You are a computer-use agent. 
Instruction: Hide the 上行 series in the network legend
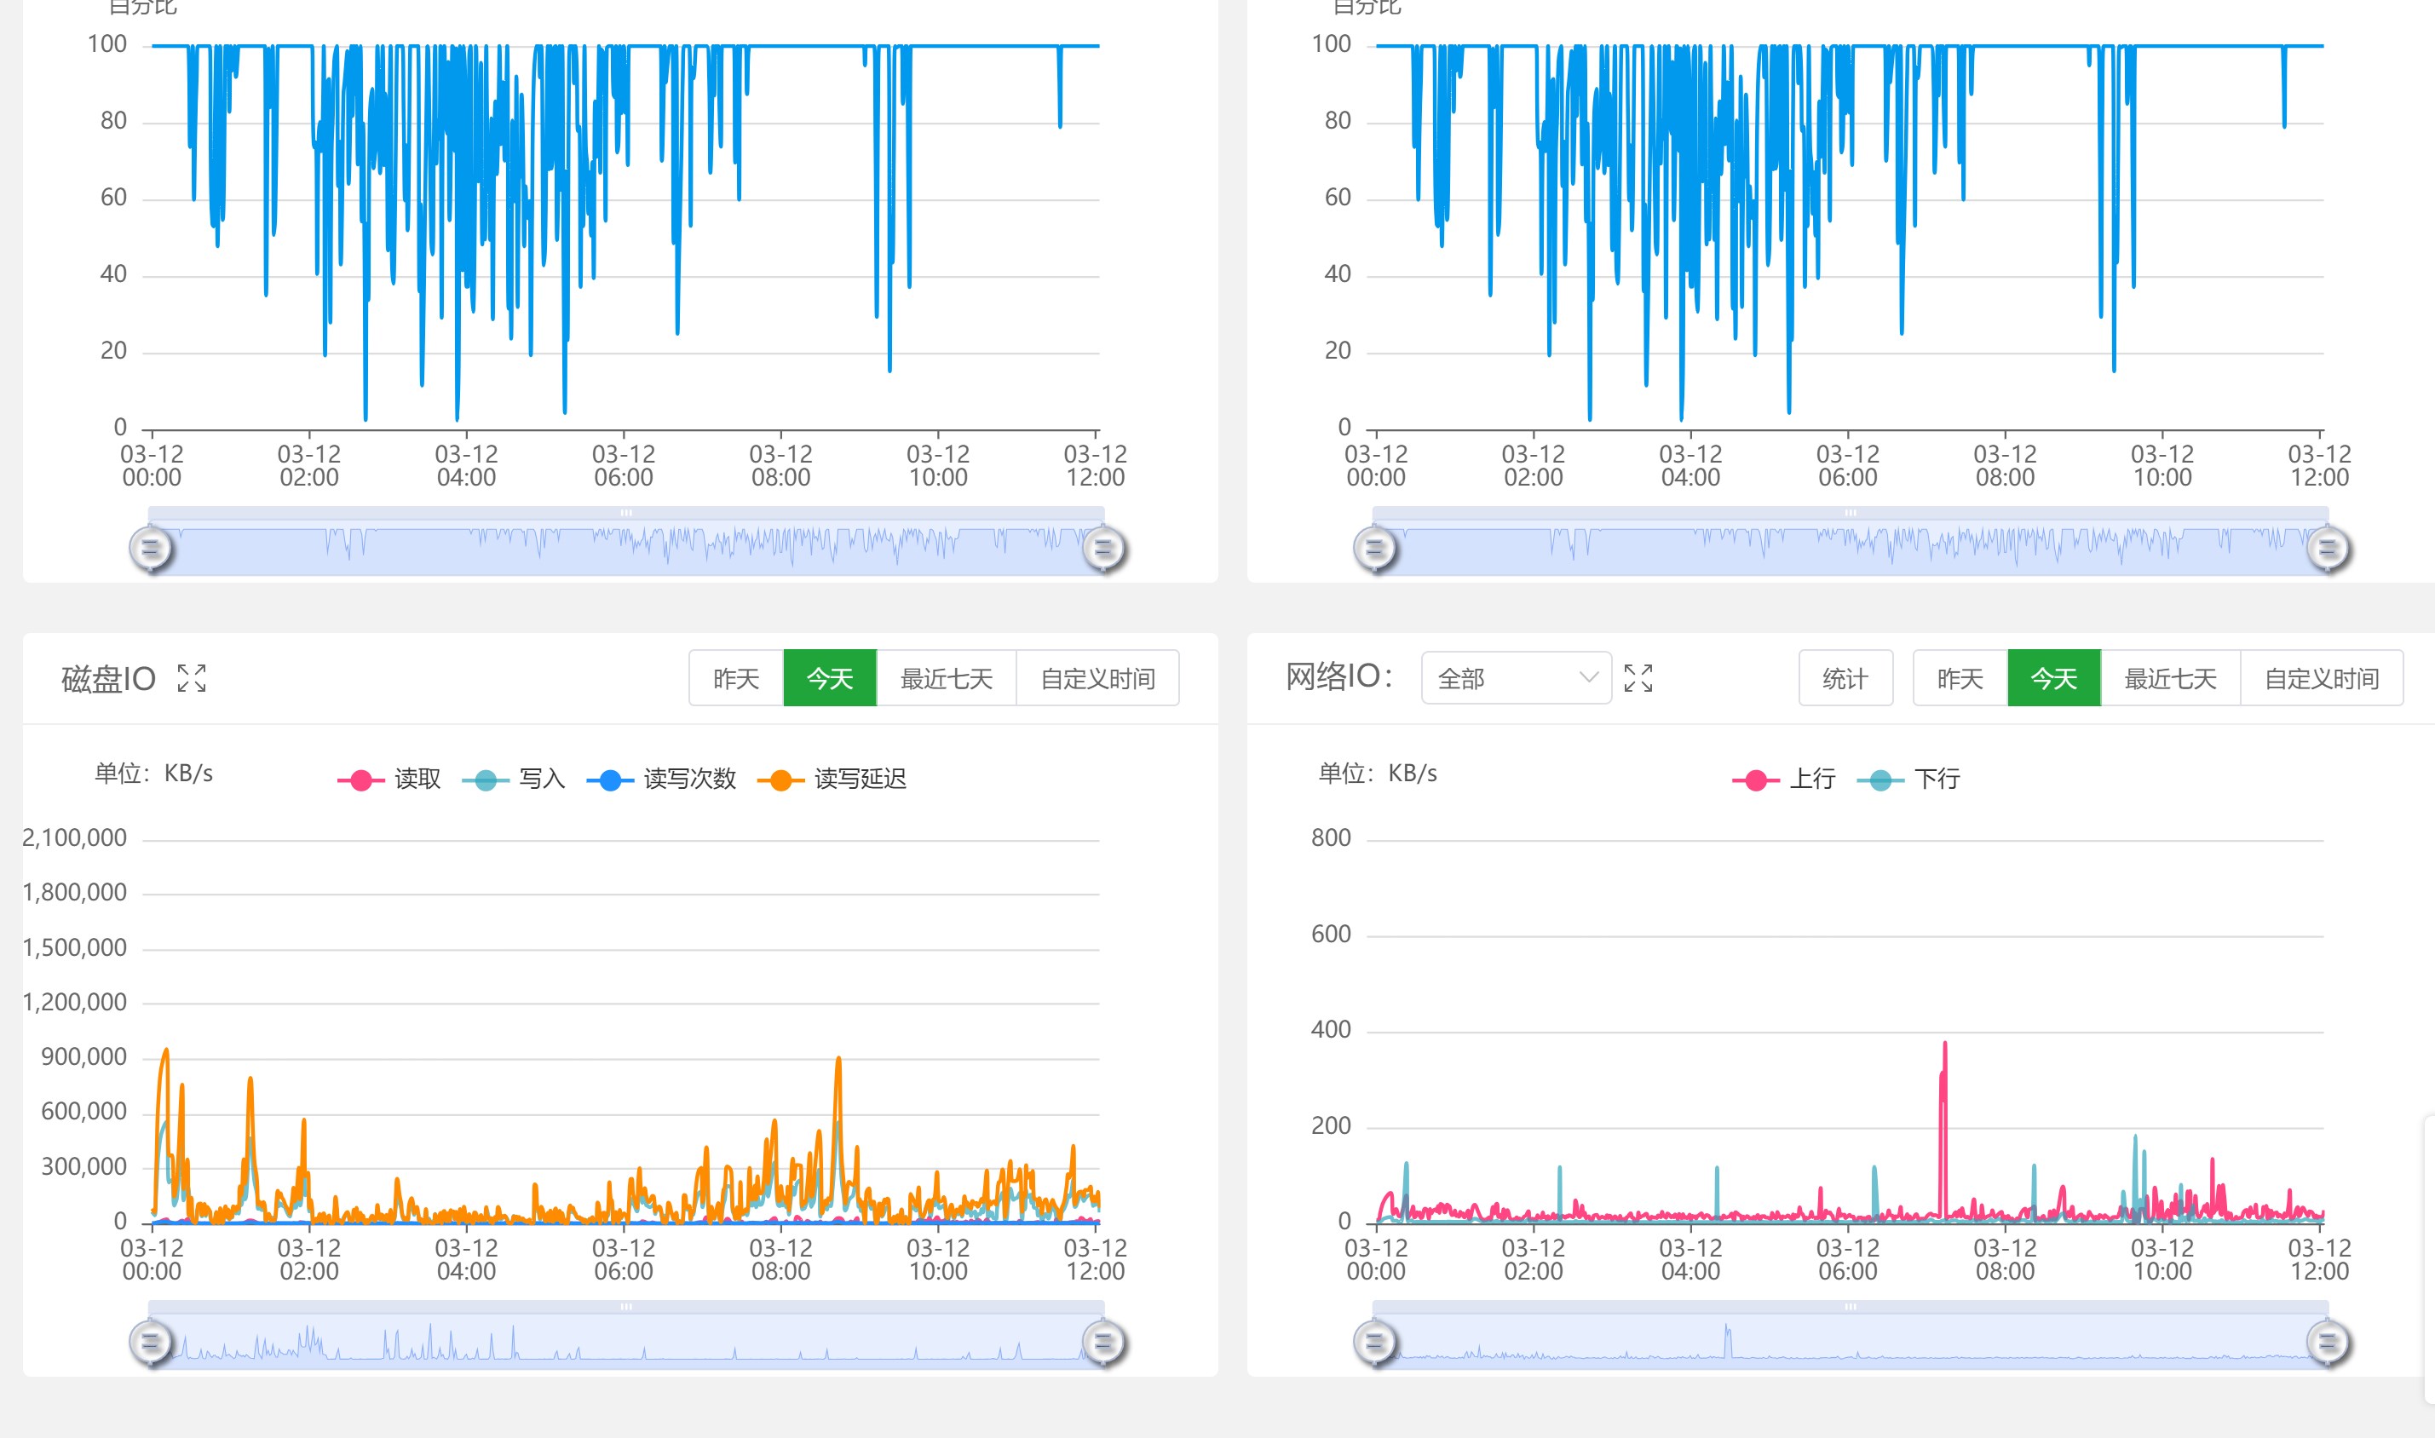click(x=1784, y=780)
